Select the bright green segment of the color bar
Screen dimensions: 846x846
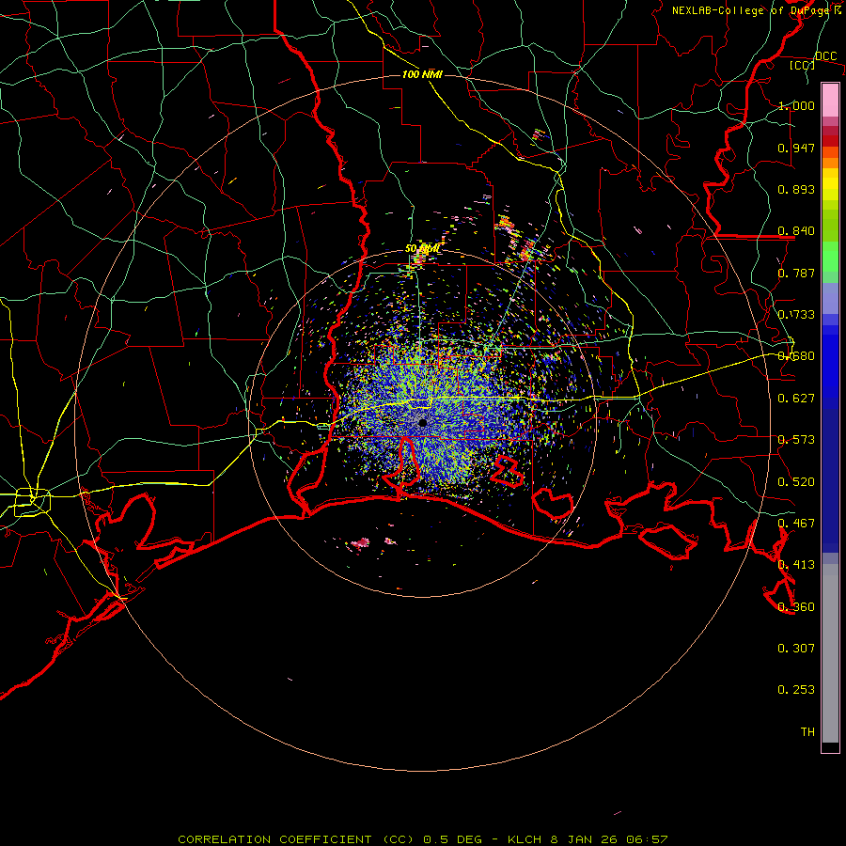[x=830, y=257]
